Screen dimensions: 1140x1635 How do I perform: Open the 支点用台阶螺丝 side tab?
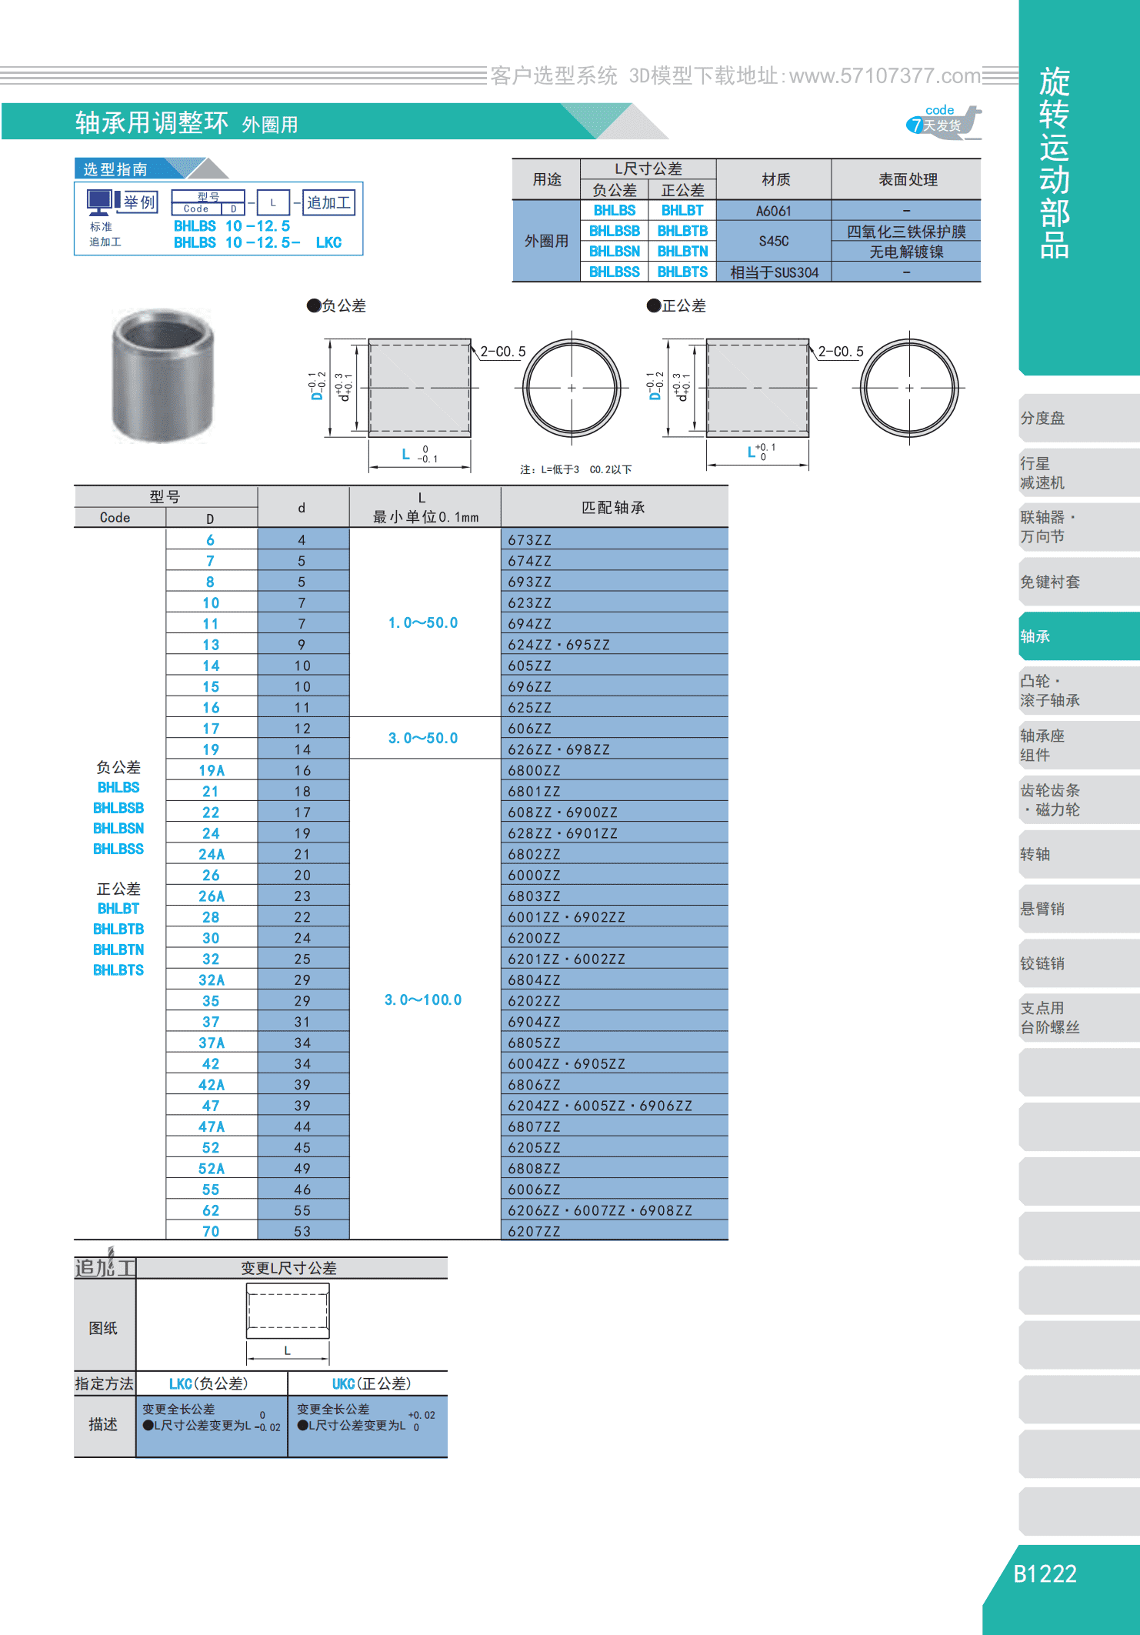(1078, 1017)
